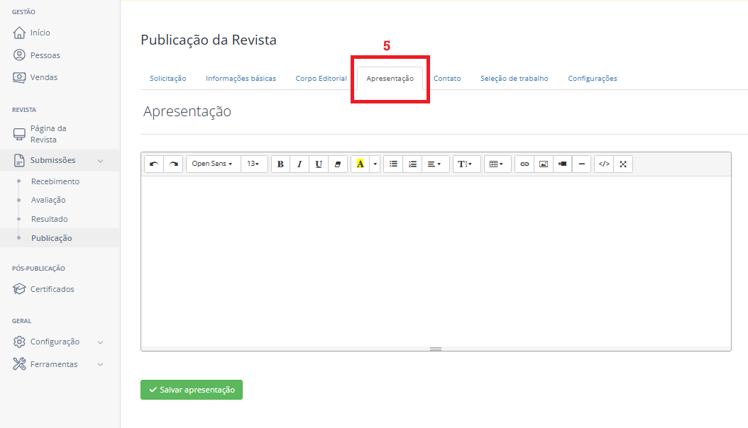Expand the Ferramentas menu chevron

tap(101, 365)
